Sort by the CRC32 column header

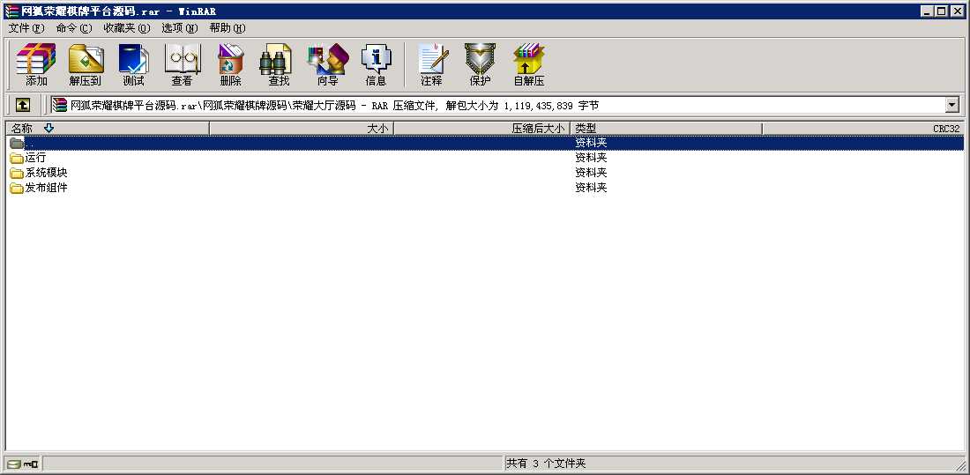tap(863, 128)
